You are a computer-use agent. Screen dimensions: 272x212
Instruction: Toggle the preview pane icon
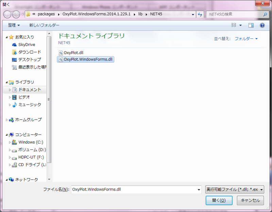pyautogui.click(x=251, y=25)
